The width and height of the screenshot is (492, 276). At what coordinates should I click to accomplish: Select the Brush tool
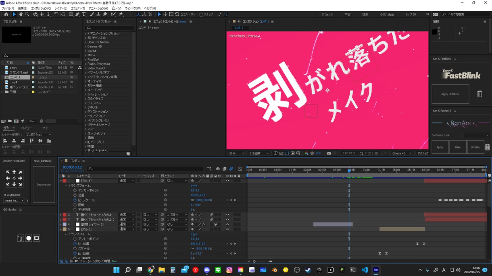92,14
